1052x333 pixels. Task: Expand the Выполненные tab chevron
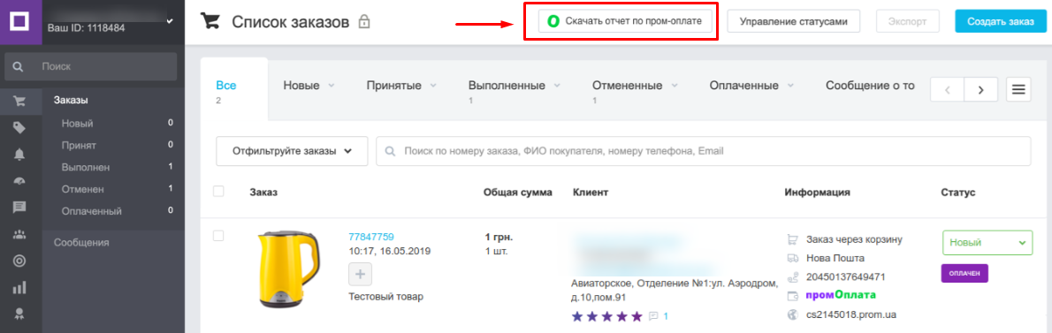coord(556,86)
